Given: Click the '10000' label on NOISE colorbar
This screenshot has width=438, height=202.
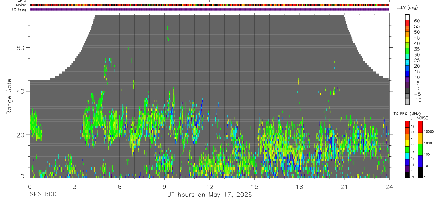Looking at the screenshot, I should pyautogui.click(x=429, y=131).
